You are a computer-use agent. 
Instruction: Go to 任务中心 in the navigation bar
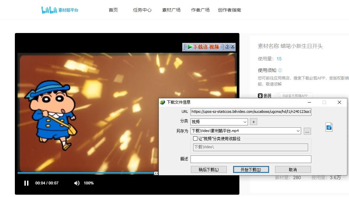[142, 10]
